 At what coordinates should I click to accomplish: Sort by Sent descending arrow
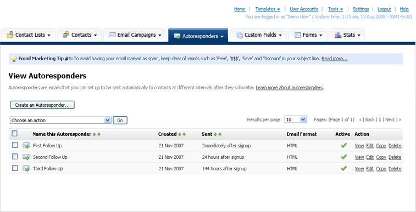coord(220,134)
